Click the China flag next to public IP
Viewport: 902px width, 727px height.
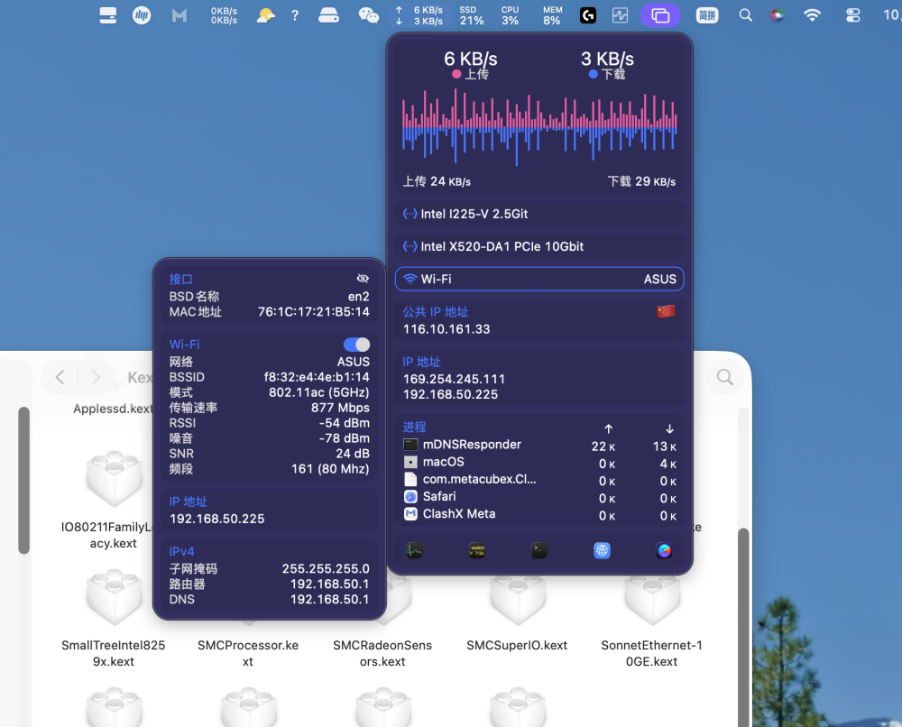coord(666,312)
